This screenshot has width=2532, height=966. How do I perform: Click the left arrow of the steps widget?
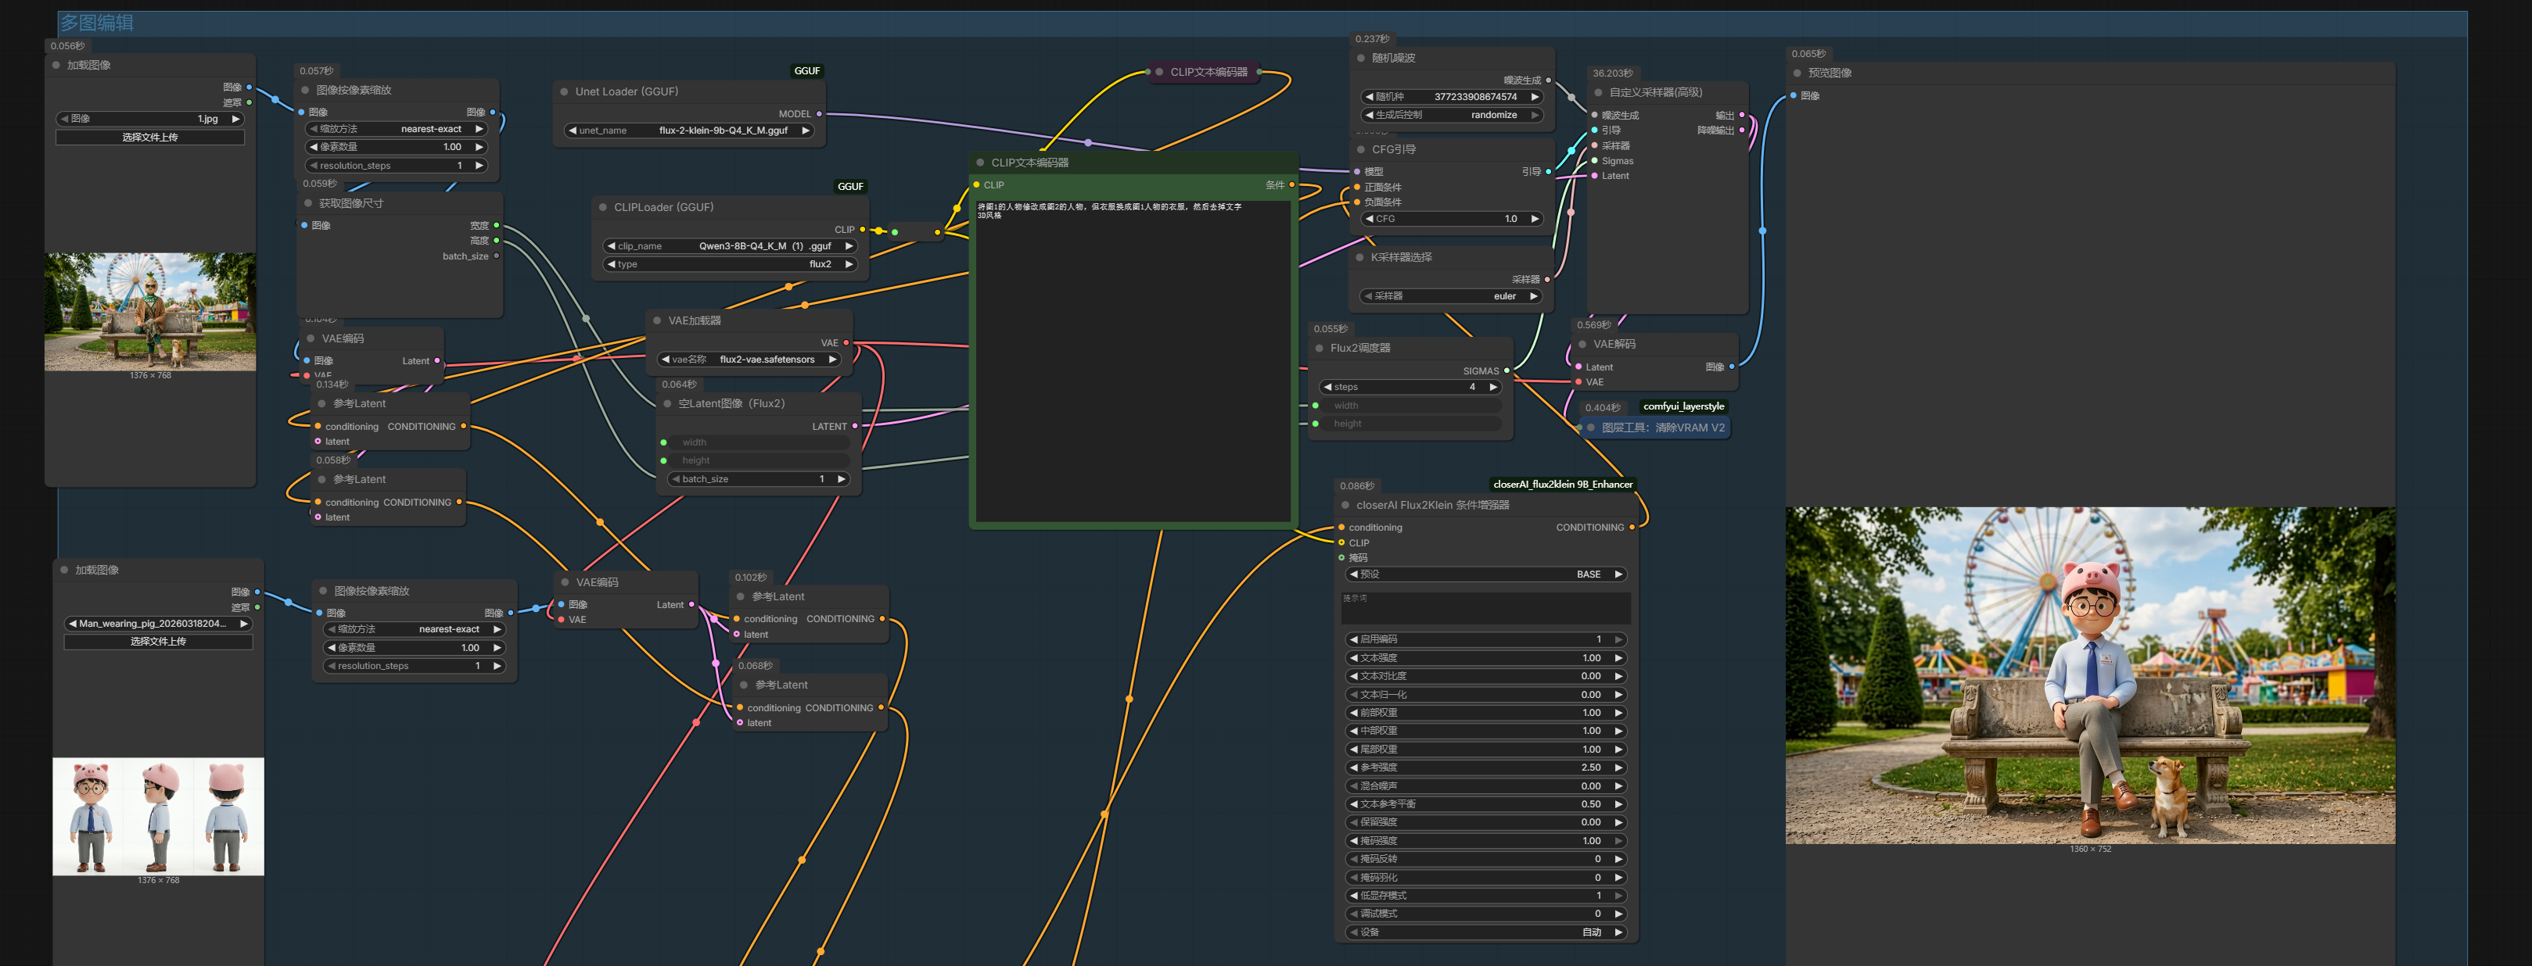(x=1328, y=387)
